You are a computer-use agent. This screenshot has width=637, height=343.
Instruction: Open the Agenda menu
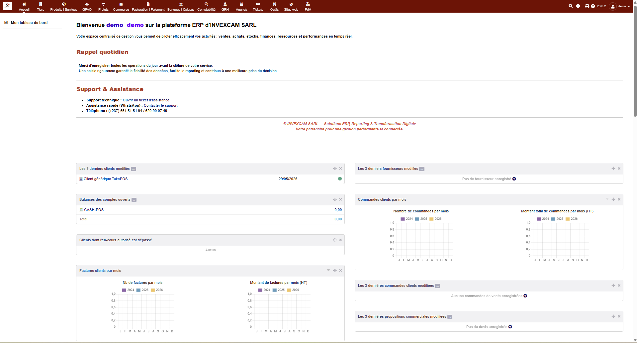point(241,6)
